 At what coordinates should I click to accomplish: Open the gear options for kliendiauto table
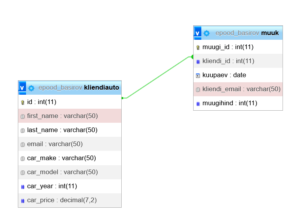31,88
